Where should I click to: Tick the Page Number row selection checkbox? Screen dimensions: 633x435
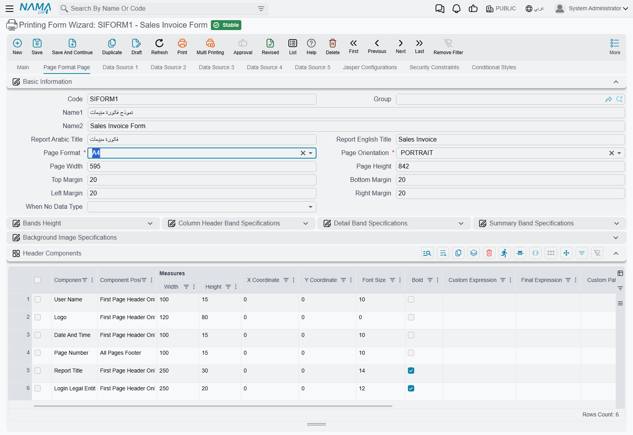pyautogui.click(x=38, y=353)
